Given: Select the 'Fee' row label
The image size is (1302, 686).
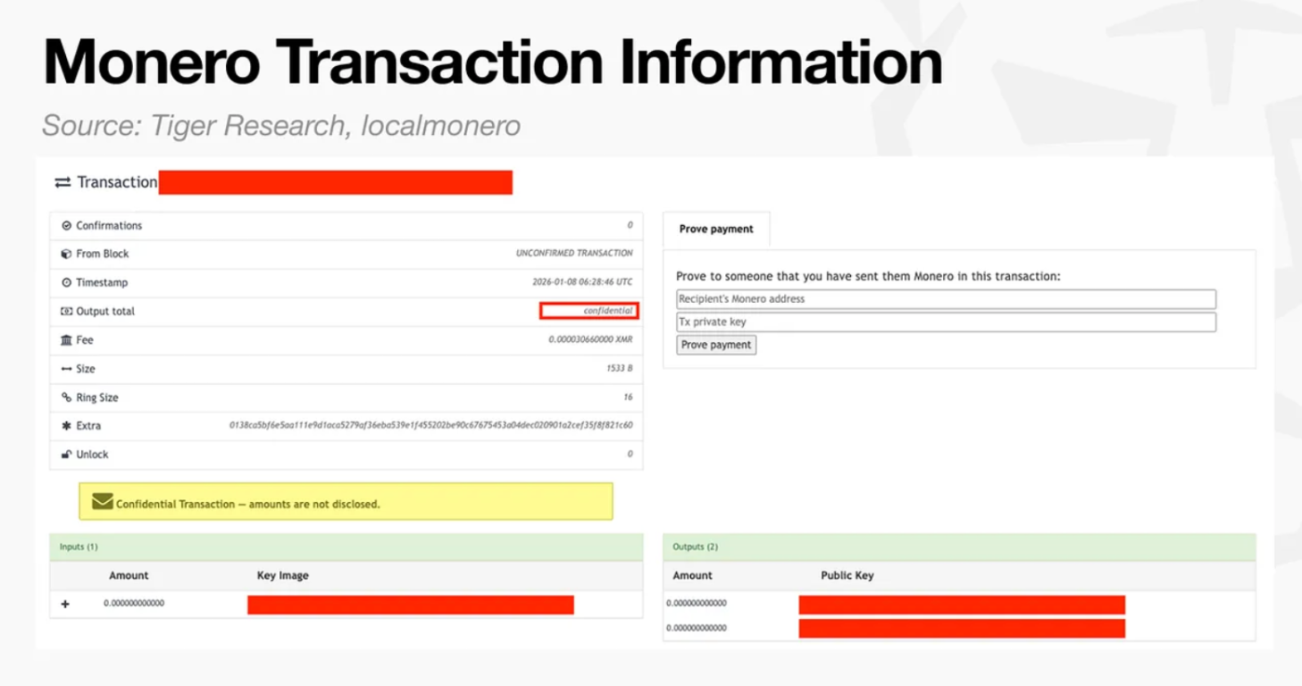Looking at the screenshot, I should [85, 340].
